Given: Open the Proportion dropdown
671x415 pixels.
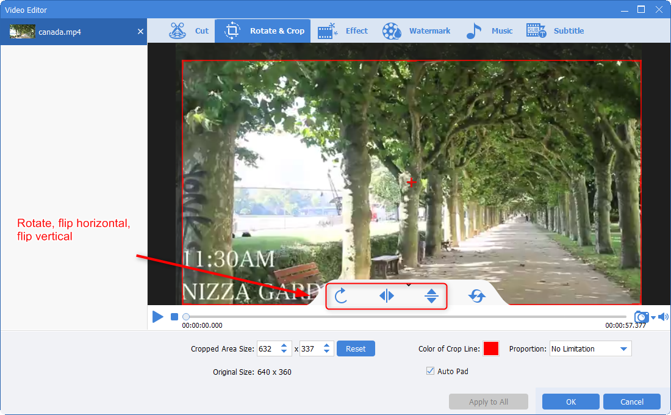Looking at the screenshot, I should (x=590, y=349).
